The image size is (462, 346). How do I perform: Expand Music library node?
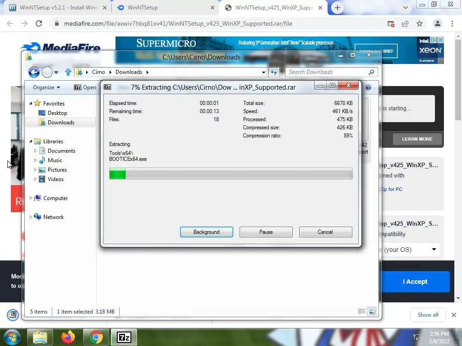tap(35, 160)
